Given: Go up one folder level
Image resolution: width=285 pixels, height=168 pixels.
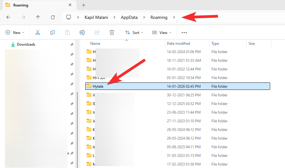Looking at the screenshot, I should click(38, 17).
